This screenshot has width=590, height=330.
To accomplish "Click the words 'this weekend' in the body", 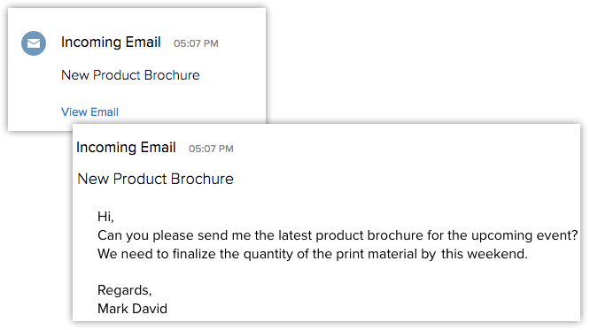I will coord(483,254).
